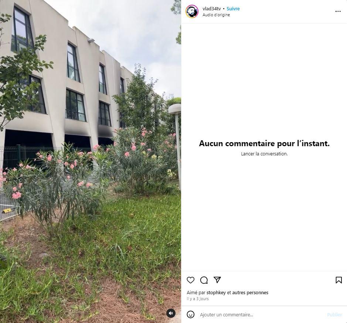Follow vlad34tv via Suivre link

233,8
